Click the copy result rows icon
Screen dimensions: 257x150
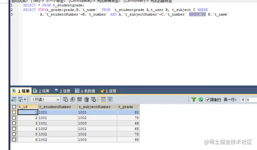[x=20, y=99]
